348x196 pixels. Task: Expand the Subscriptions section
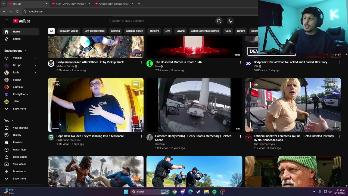(15, 51)
